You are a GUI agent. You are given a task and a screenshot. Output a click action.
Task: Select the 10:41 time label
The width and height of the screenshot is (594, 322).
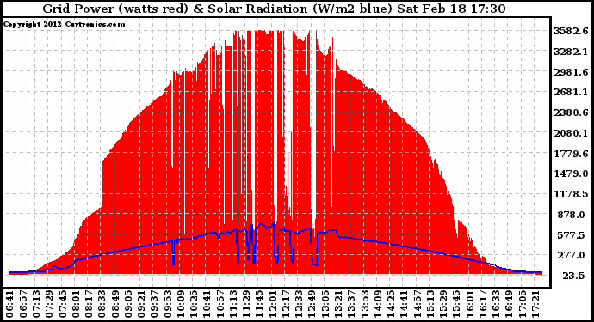[207, 303]
